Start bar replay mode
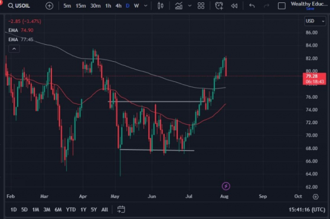 234,6
